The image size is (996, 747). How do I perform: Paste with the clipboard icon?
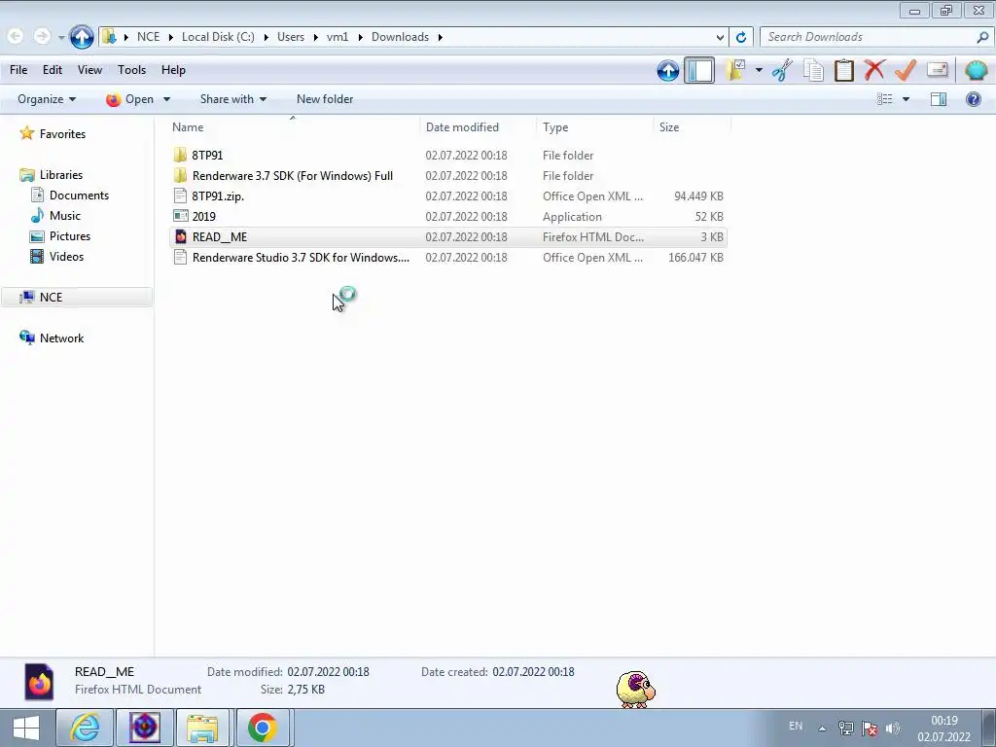843,70
